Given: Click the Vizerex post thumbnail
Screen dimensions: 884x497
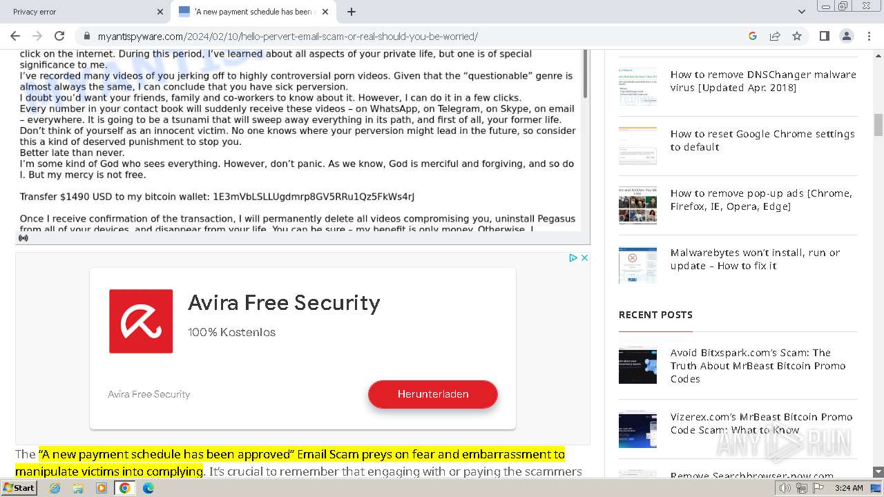Looking at the screenshot, I should 637,429.
